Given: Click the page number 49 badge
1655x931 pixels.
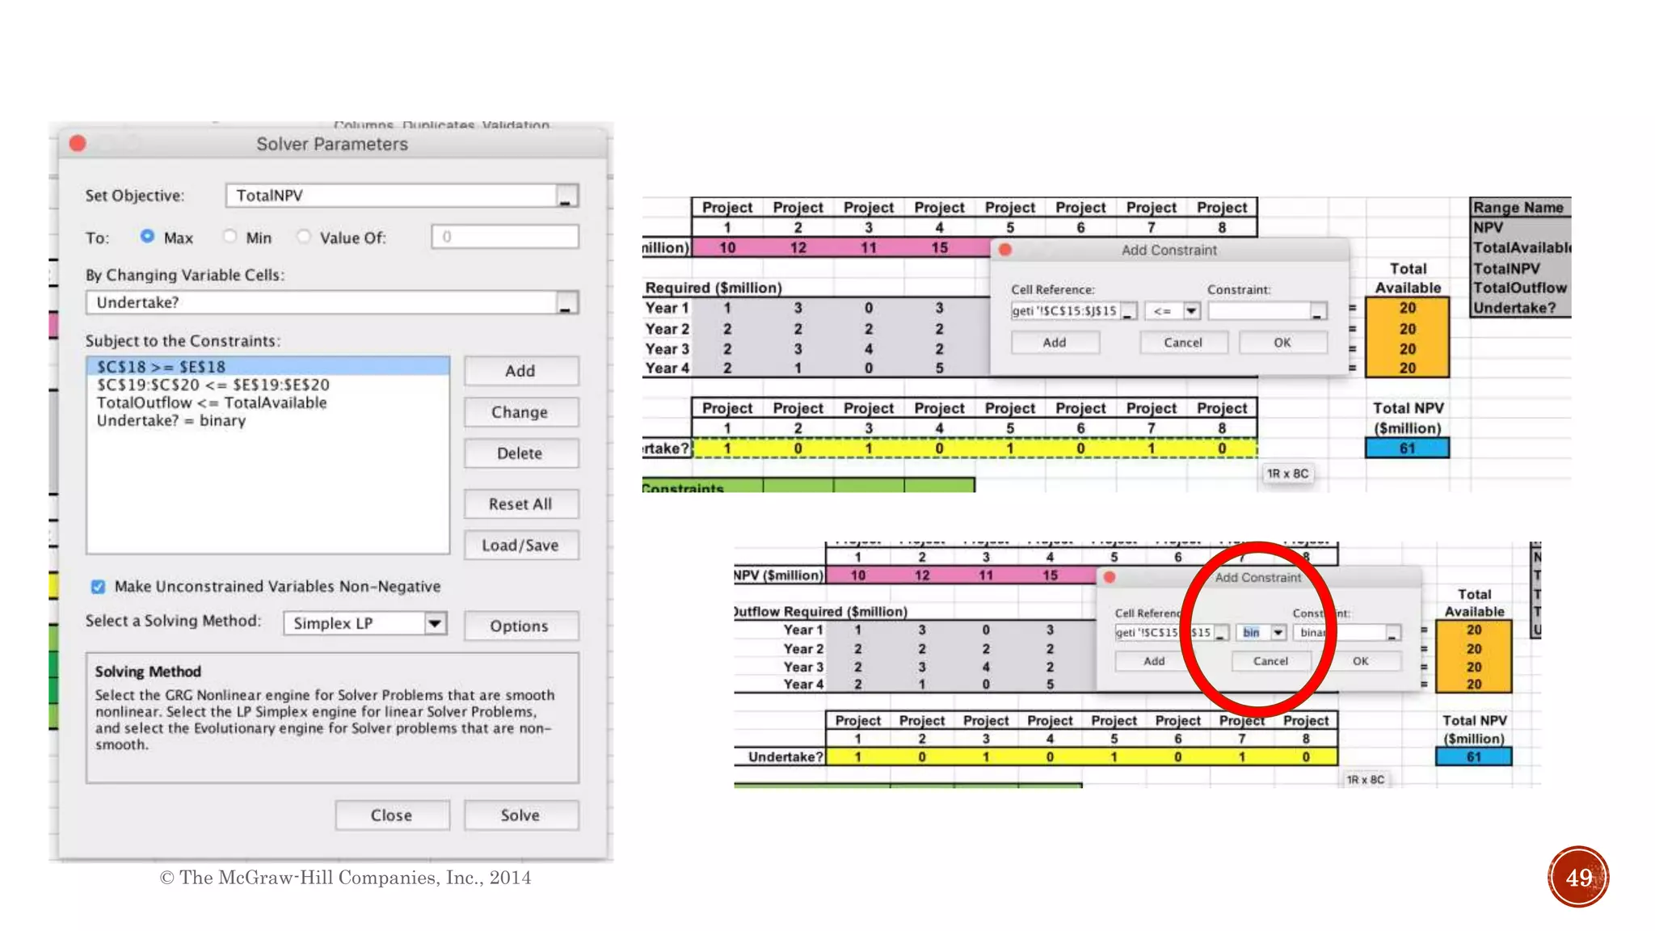Looking at the screenshot, I should pos(1578,877).
